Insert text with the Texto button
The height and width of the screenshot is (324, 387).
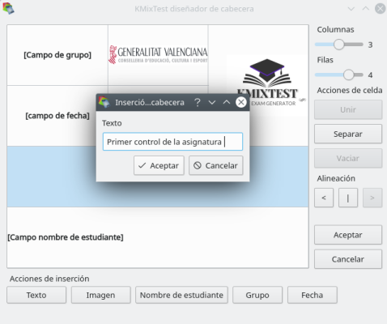36,295
